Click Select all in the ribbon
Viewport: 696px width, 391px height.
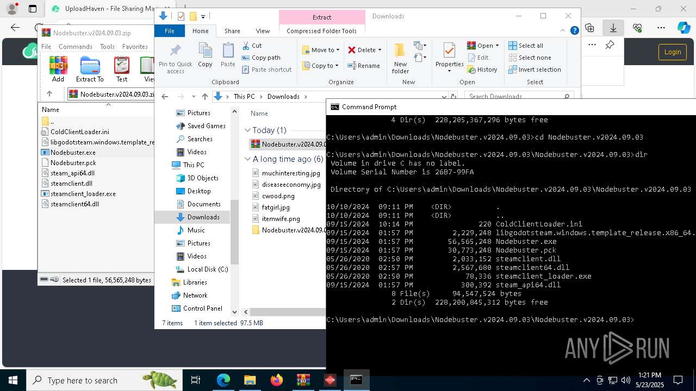(x=526, y=46)
